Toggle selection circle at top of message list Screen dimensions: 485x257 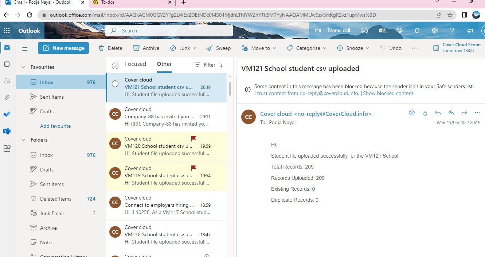[115, 65]
